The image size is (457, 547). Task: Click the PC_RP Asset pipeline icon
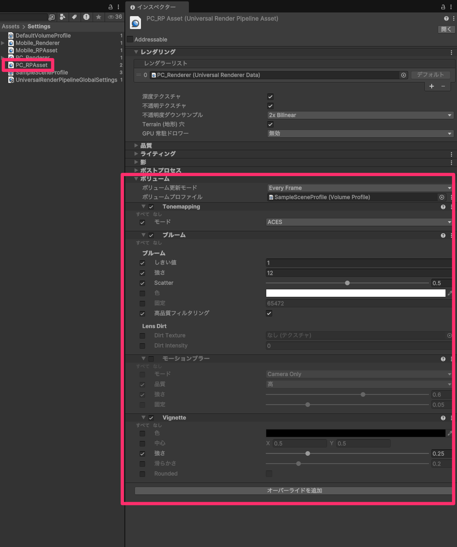[136, 23]
